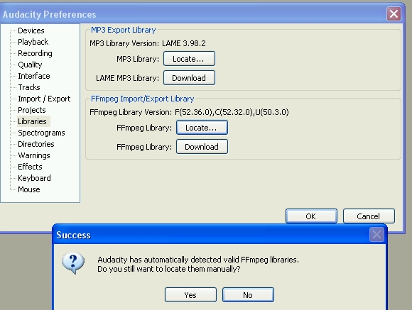Select Directories in the sidebar tree
The height and width of the screenshot is (310, 412).
pos(36,144)
